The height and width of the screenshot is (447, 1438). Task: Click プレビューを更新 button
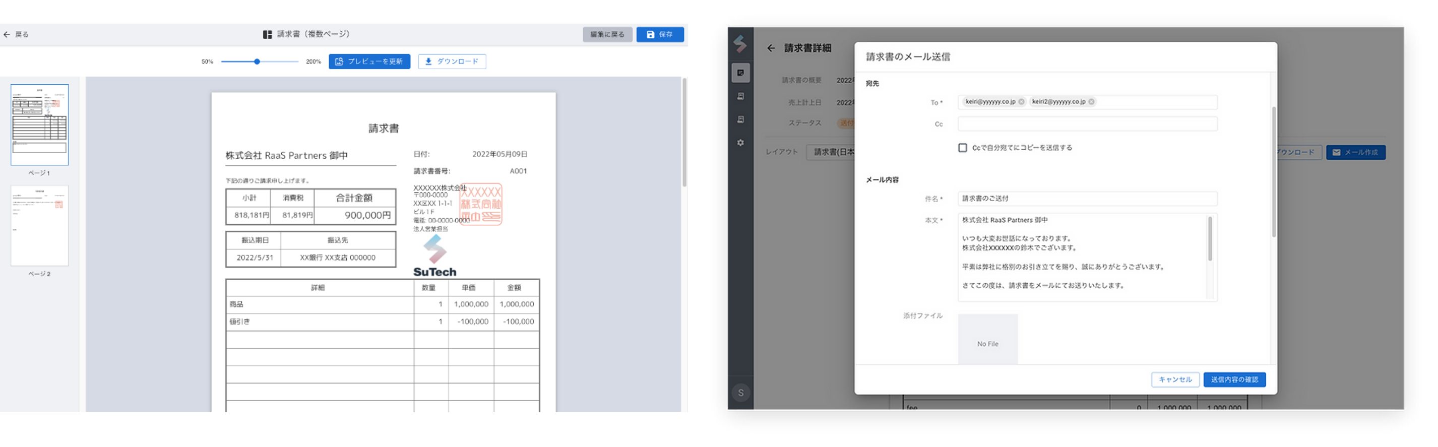point(369,61)
